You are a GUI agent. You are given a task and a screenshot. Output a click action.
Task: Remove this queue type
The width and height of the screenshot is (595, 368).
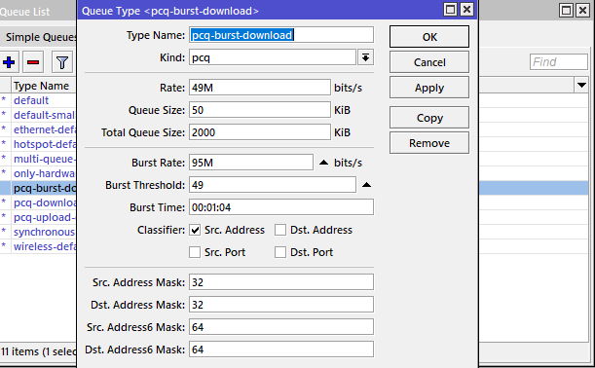pyautogui.click(x=429, y=143)
